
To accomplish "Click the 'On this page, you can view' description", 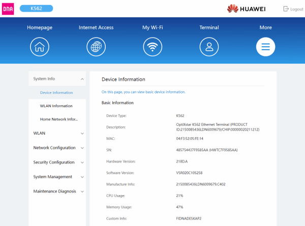I will click(143, 92).
